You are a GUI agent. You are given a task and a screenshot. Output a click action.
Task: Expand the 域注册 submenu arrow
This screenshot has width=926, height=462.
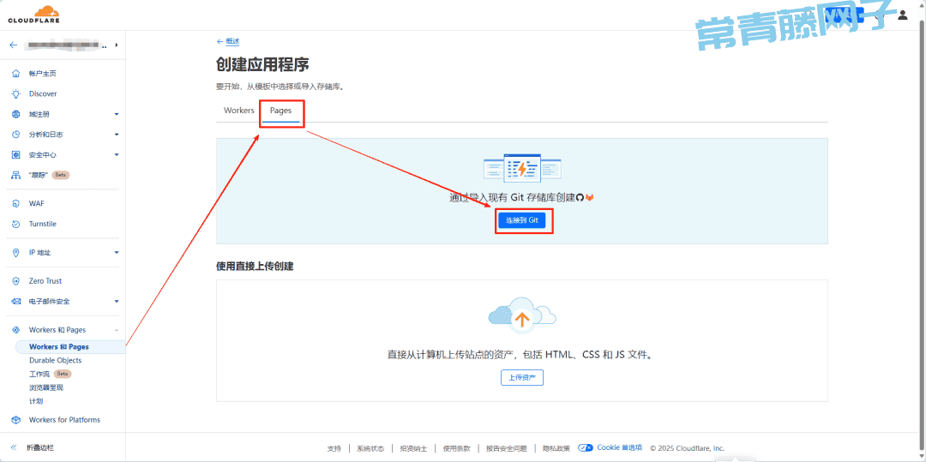pyautogui.click(x=117, y=115)
